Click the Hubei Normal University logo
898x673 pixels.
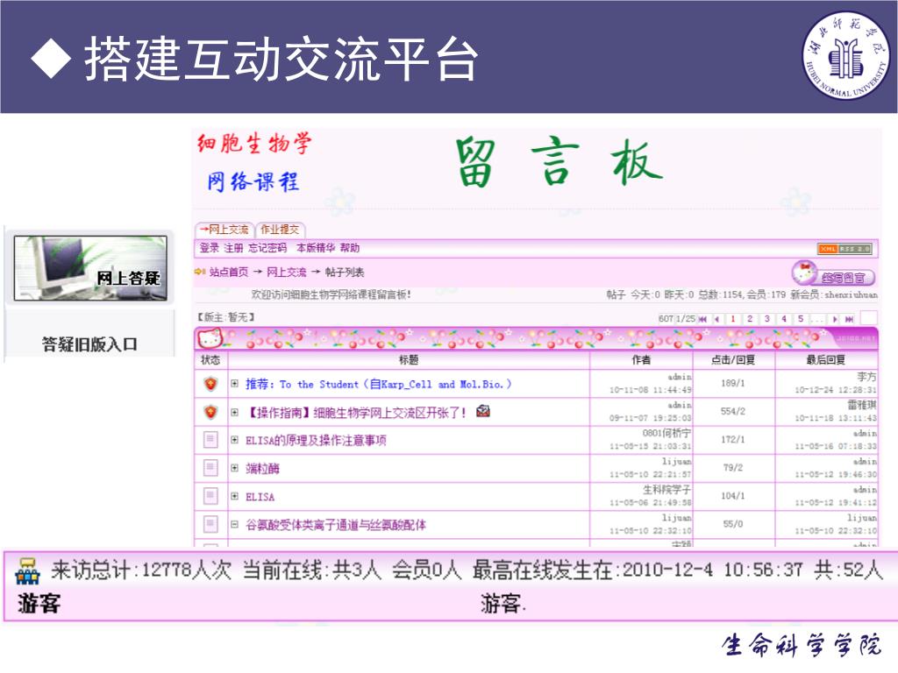(x=845, y=56)
